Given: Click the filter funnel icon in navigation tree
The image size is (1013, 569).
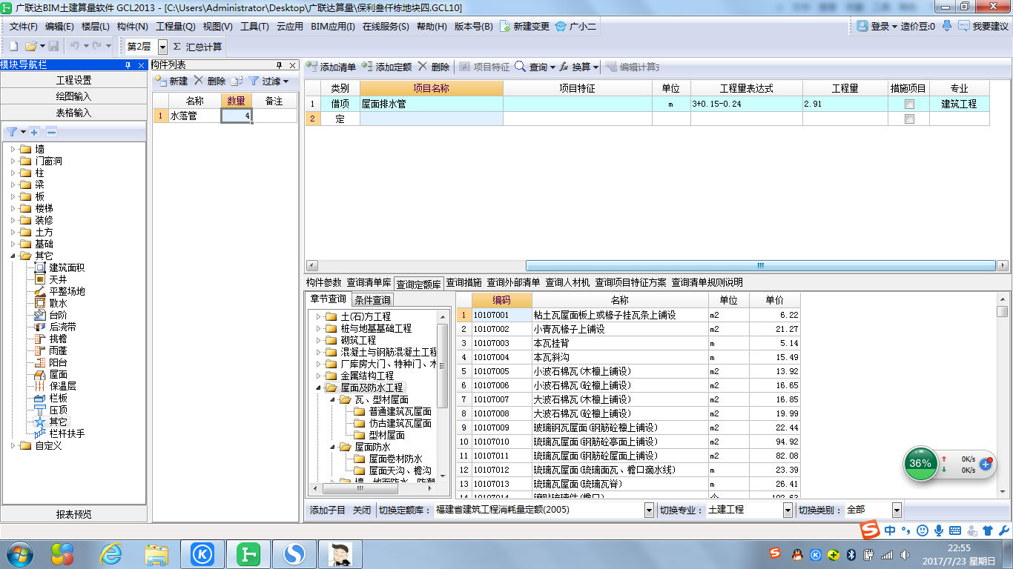Looking at the screenshot, I should tap(12, 132).
